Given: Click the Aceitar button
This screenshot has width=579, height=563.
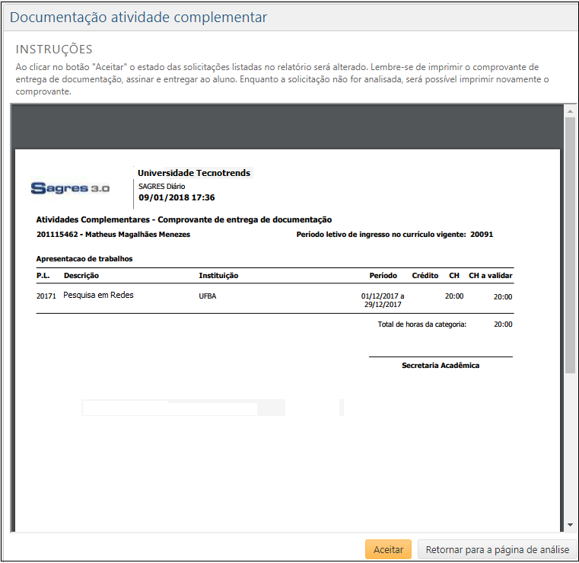Looking at the screenshot, I should pyautogui.click(x=388, y=549).
